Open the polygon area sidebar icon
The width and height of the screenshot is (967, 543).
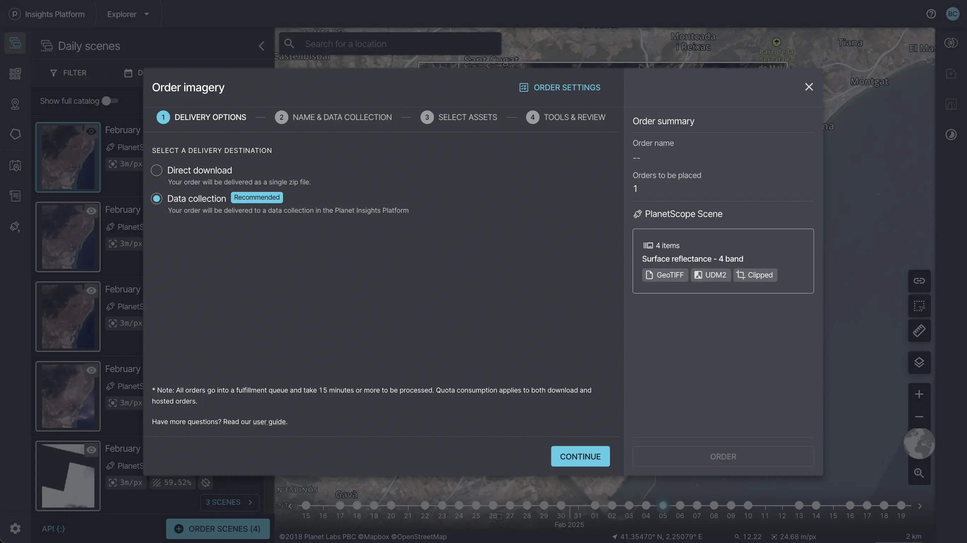click(15, 135)
